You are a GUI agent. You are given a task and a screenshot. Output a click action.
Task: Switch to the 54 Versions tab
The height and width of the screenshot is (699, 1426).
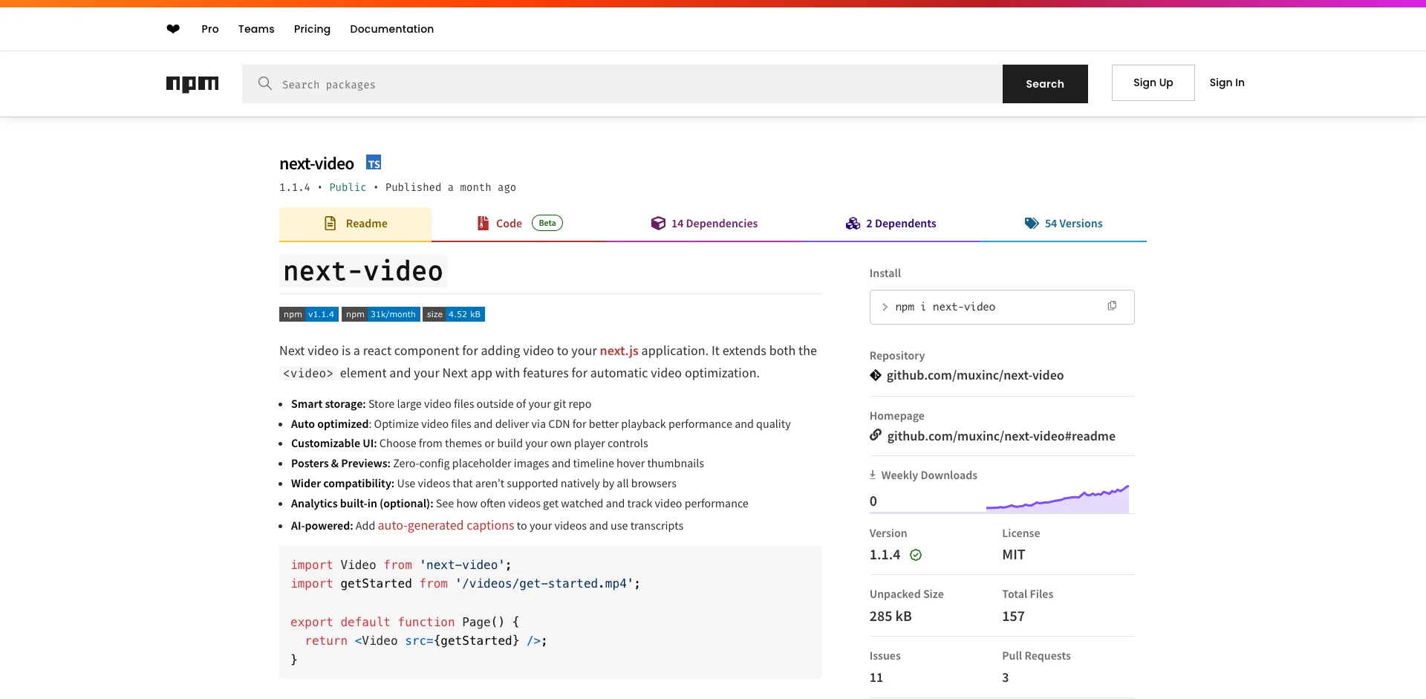pyautogui.click(x=1064, y=224)
